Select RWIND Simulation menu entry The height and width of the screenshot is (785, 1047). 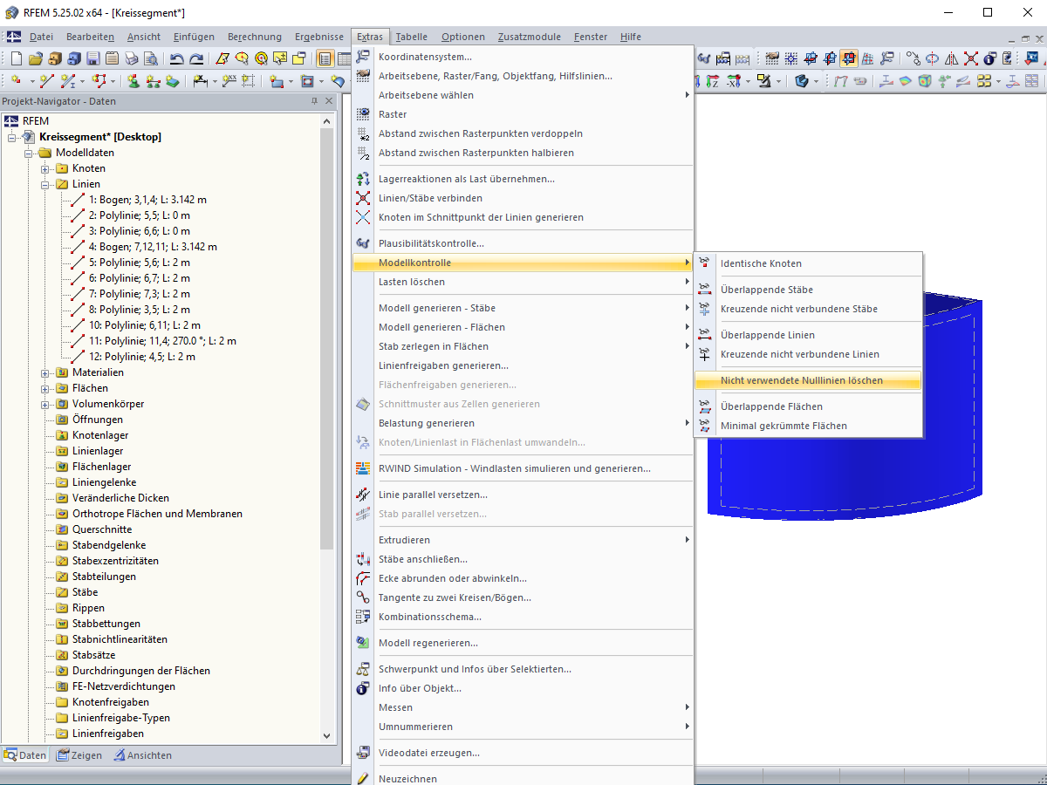[x=523, y=468]
